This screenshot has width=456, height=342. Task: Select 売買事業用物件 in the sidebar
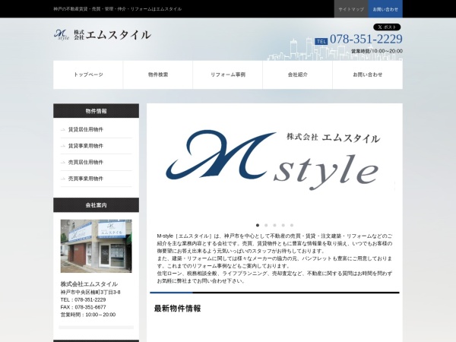coord(86,179)
